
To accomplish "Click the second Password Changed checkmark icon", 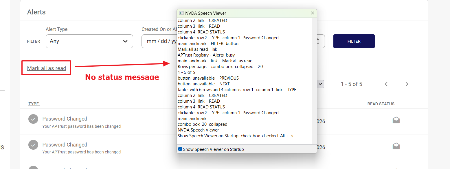I will (x=33, y=145).
